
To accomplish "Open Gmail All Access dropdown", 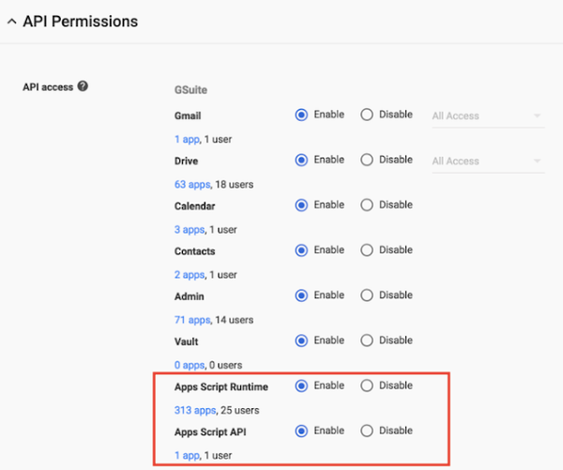I will click(x=488, y=116).
